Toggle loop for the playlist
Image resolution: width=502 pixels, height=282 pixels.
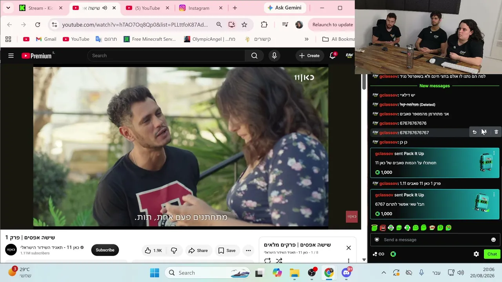coord(267,260)
